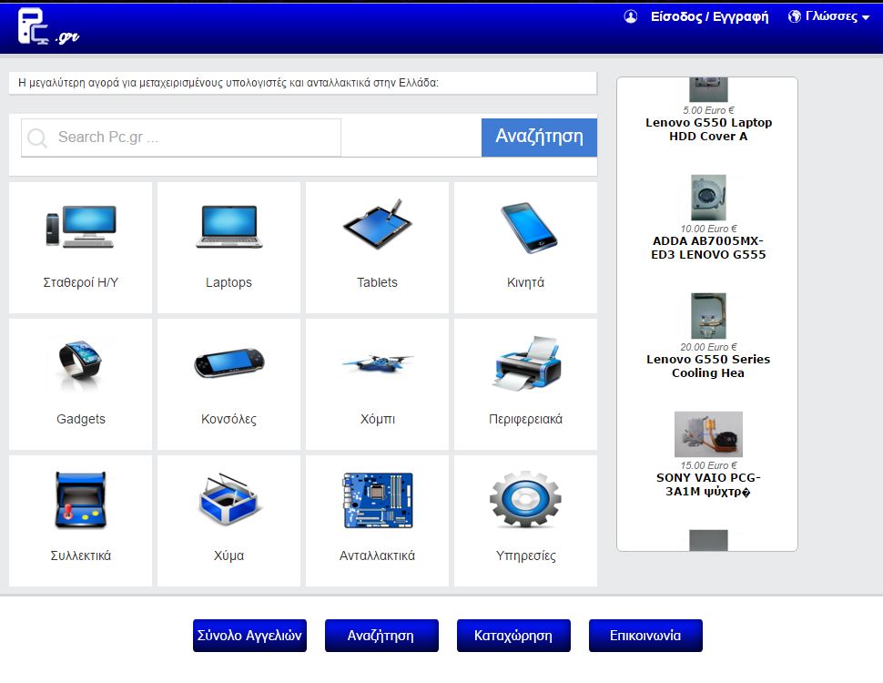
Task: Select the Κονσόλες handheld console icon
Action: point(228,363)
